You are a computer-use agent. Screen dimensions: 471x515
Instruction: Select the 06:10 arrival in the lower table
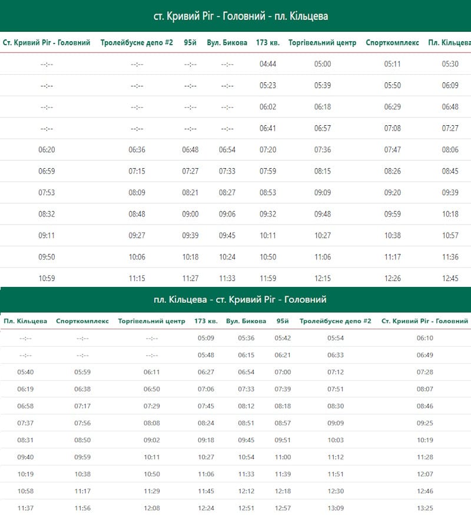424,338
